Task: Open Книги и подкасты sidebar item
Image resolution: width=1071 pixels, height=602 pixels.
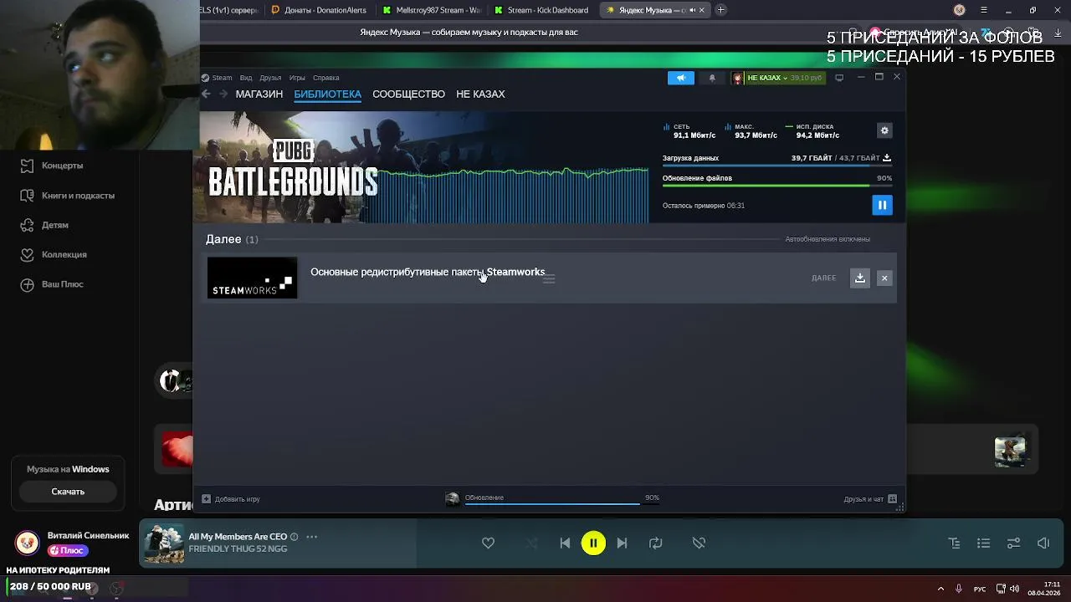Action: click(x=67, y=196)
